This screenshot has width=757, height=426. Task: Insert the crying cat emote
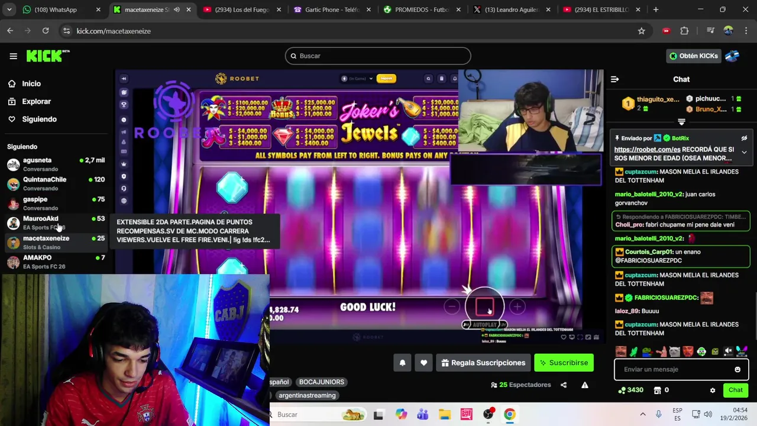coord(675,351)
